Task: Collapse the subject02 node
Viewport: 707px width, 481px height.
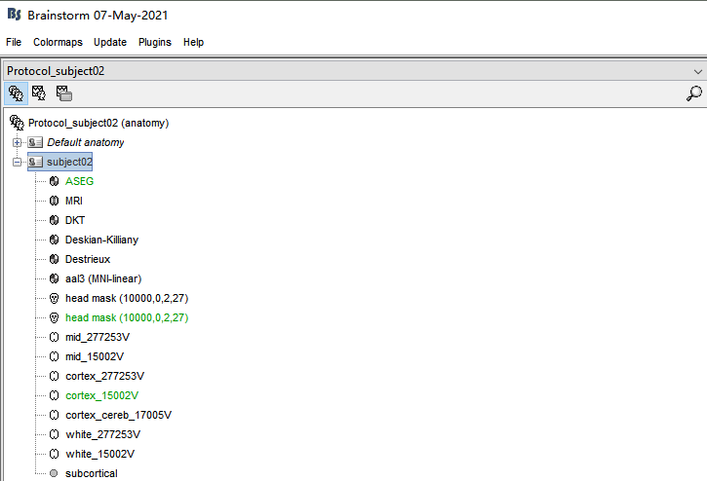Action: (x=18, y=162)
